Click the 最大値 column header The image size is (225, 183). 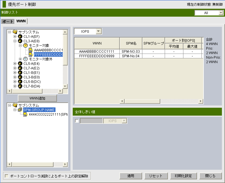[192, 46]
